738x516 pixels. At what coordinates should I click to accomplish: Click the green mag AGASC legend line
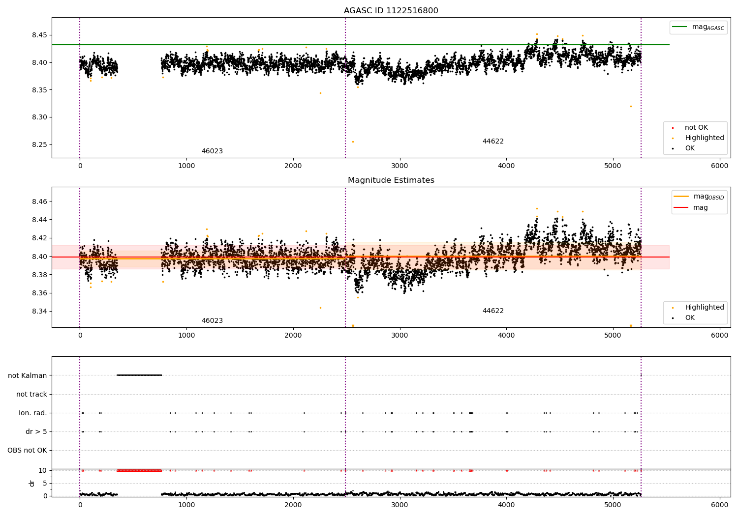click(x=680, y=27)
